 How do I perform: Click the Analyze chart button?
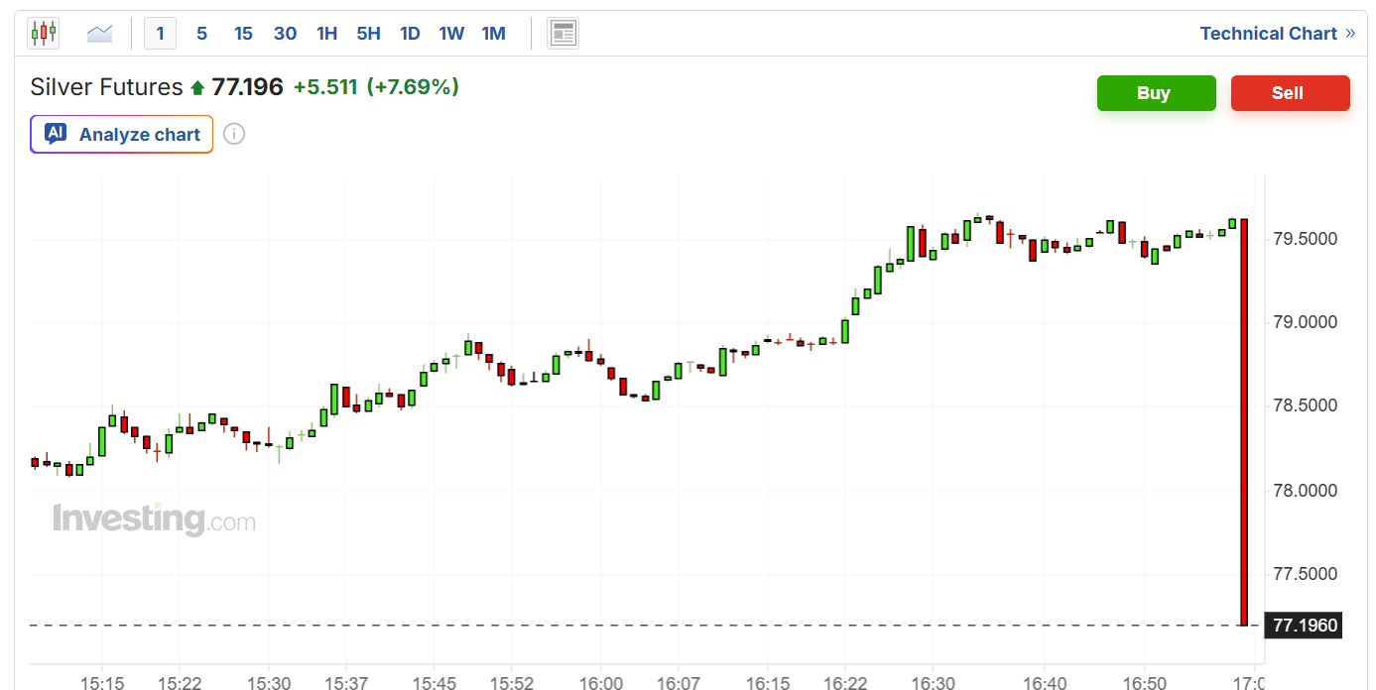tap(121, 134)
